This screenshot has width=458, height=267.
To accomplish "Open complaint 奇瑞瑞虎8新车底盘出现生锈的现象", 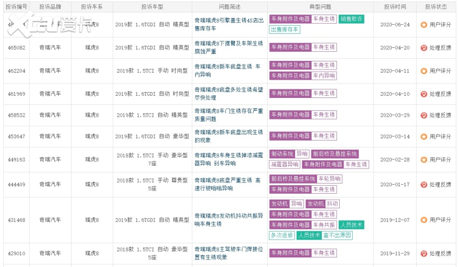I will click(x=229, y=136).
